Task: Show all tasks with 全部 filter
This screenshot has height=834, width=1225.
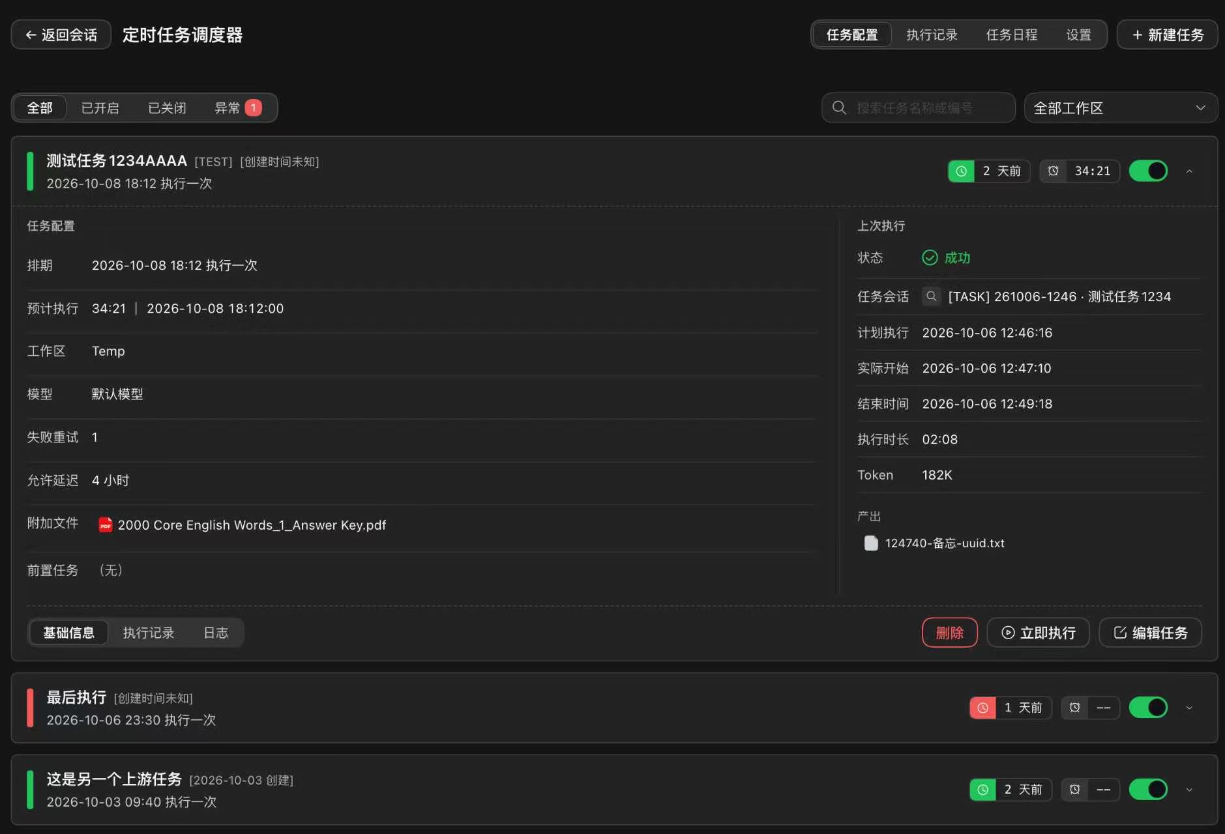Action: click(40, 108)
